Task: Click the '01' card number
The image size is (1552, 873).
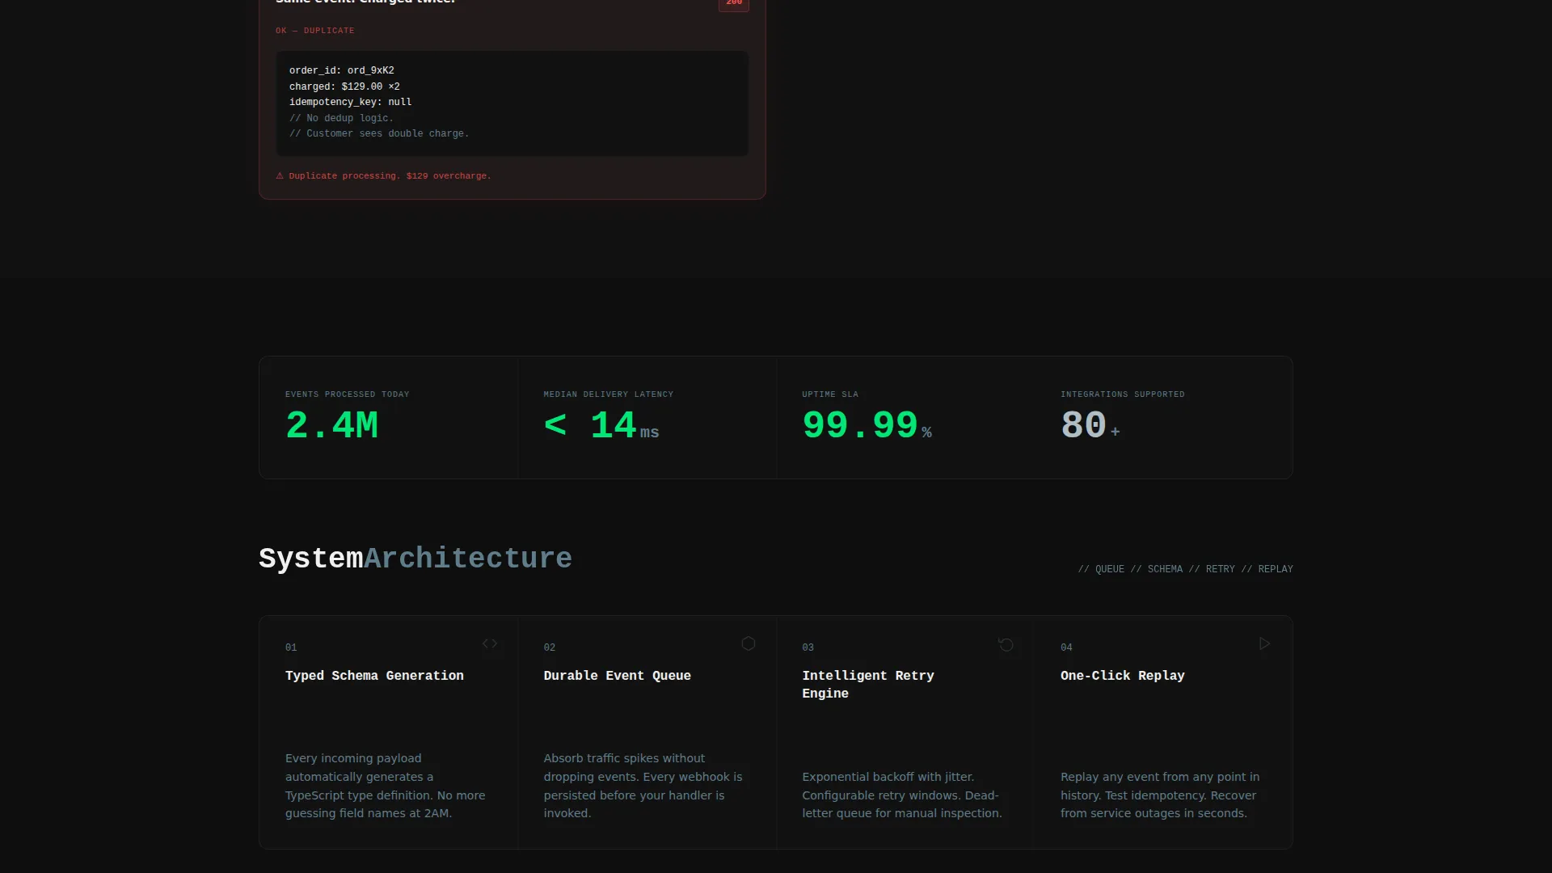Action: pyautogui.click(x=291, y=647)
